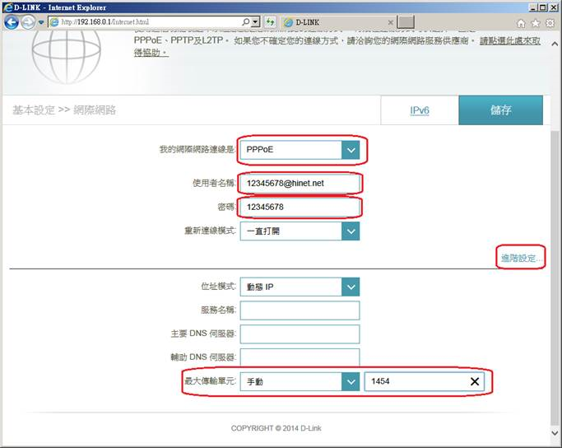562x448 pixels.
Task: Click the search magnifier in address bar
Action: pos(246,22)
